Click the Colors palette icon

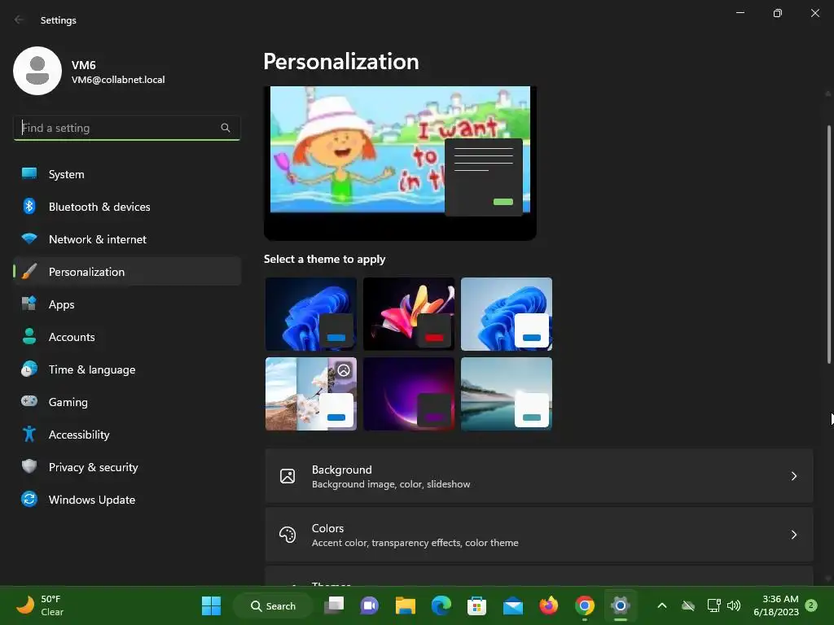[x=288, y=535]
